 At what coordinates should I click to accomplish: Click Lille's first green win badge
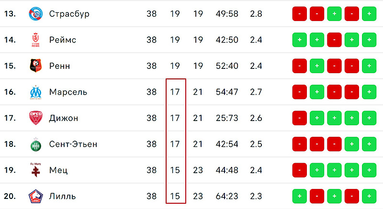[x=300, y=196]
